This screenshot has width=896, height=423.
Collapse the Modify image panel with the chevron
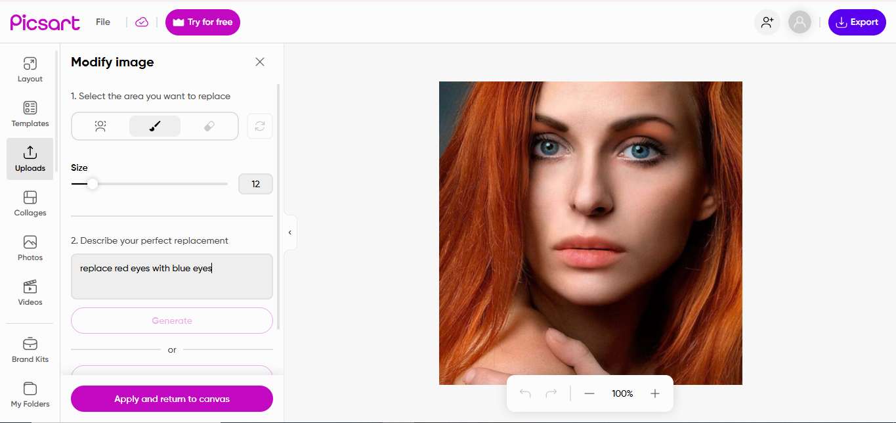point(289,232)
